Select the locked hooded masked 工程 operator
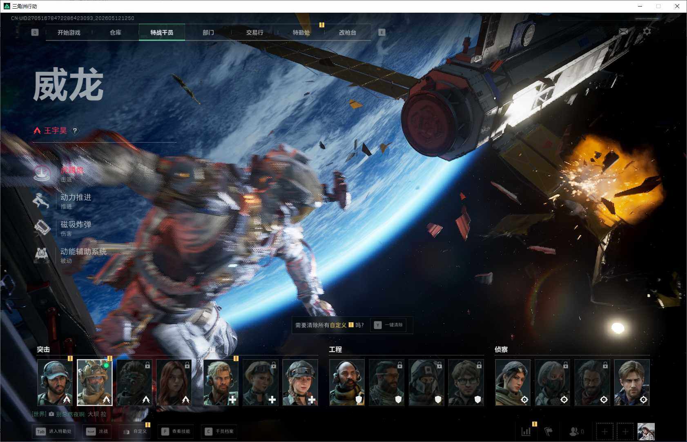 (426, 382)
